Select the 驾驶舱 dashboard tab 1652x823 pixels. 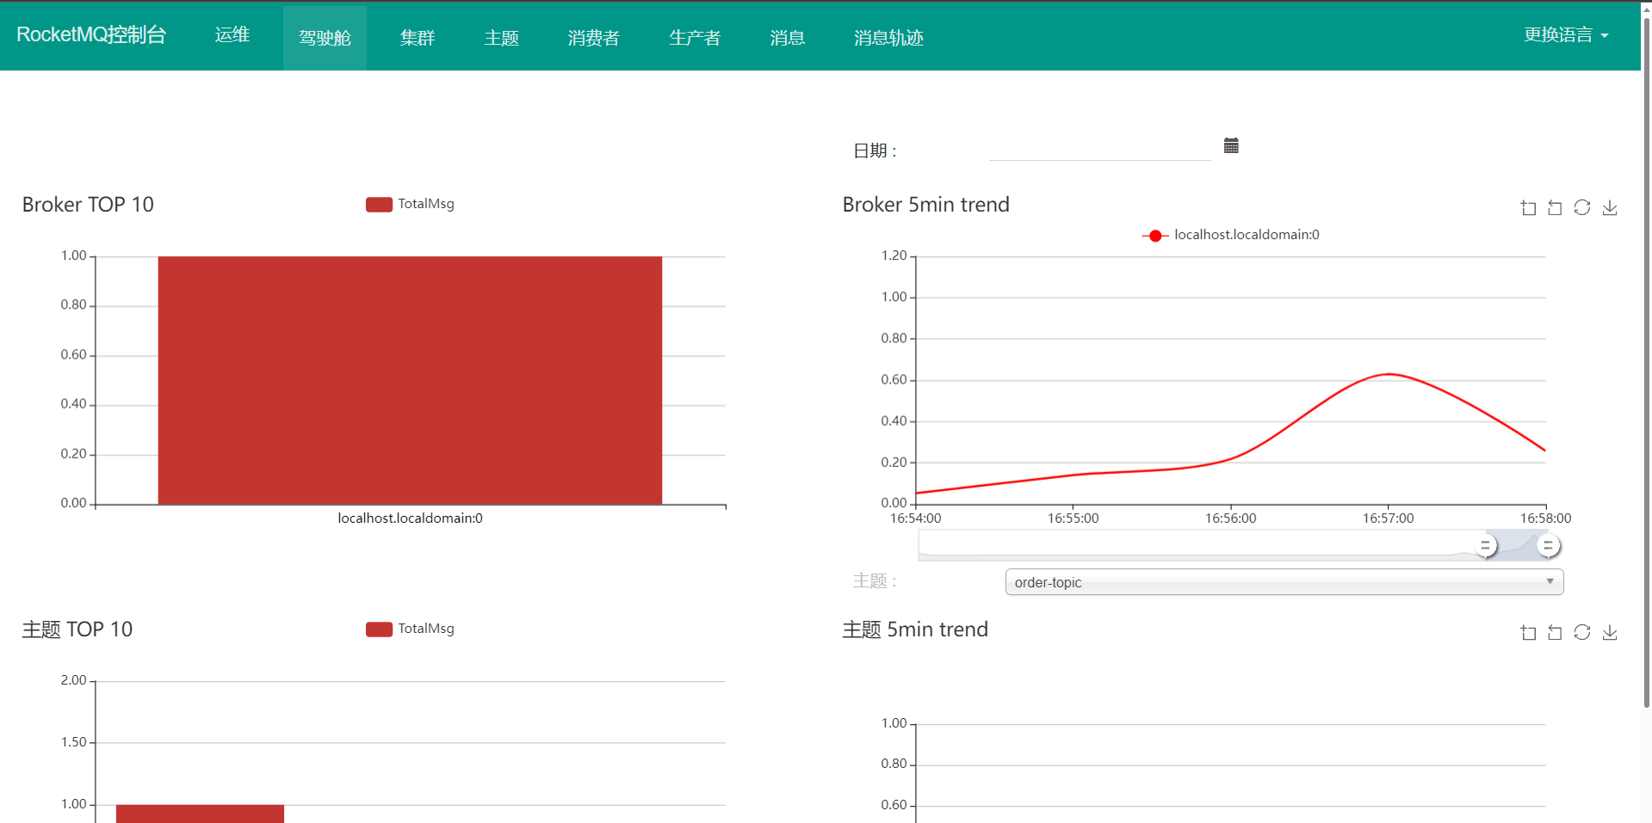click(325, 38)
